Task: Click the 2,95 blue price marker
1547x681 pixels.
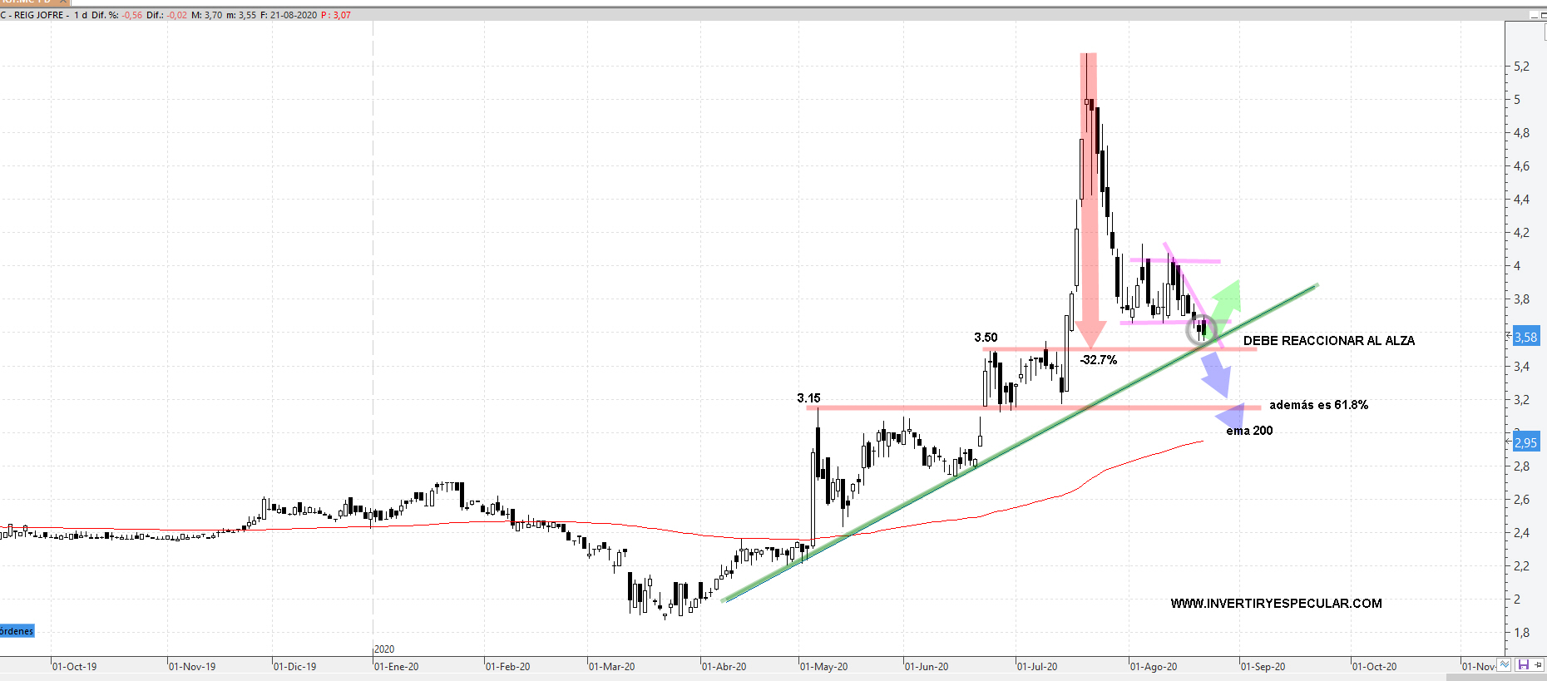Action: (1525, 442)
